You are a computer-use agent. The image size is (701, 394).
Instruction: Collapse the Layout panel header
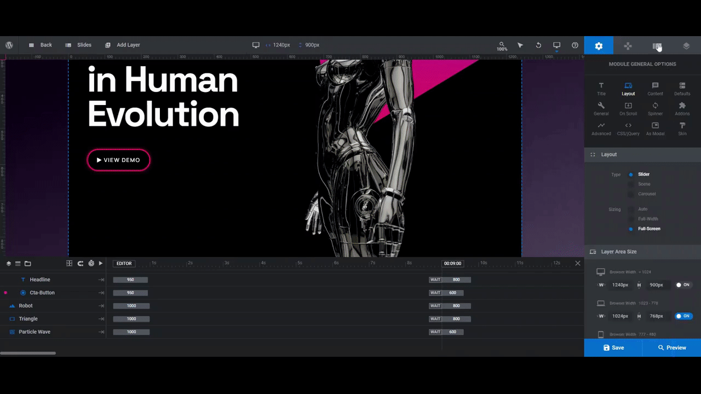pyautogui.click(x=642, y=154)
